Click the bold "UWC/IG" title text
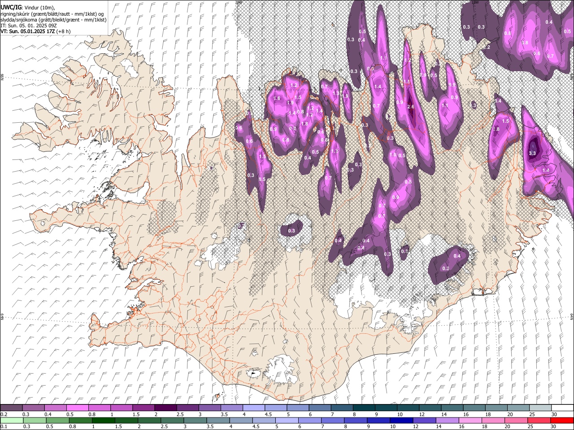 11,7
